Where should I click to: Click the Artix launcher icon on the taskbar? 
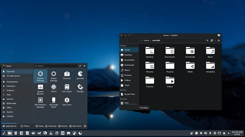pos(4,133)
